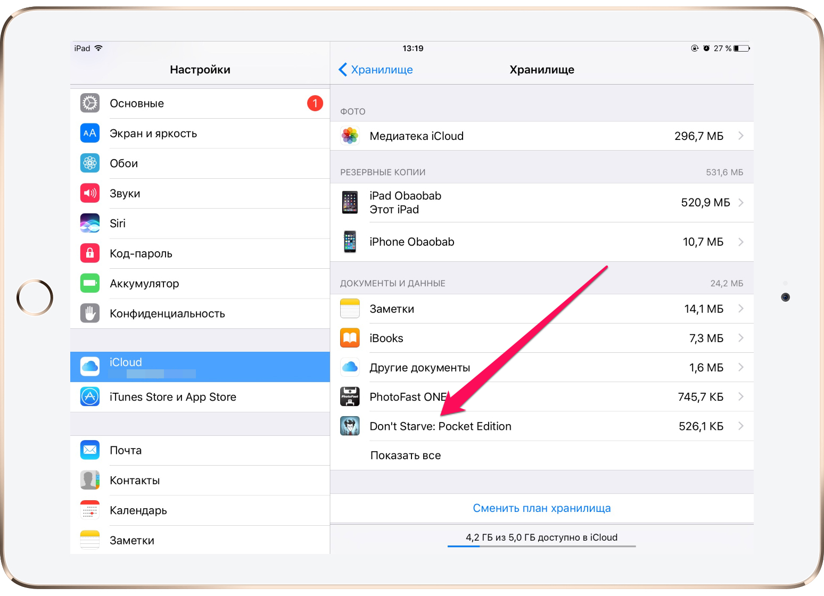This screenshot has height=596, width=824.
Task: Open Почта settings
Action: pos(200,450)
